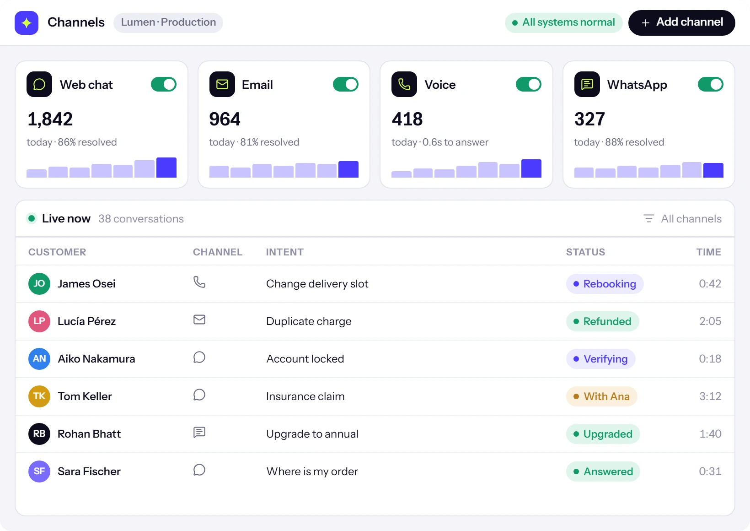Click the Upgrade to annual intent
This screenshot has height=531, width=750.
(x=312, y=434)
